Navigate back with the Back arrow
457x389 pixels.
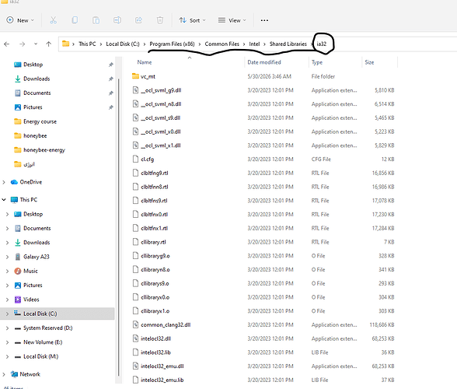7,44
